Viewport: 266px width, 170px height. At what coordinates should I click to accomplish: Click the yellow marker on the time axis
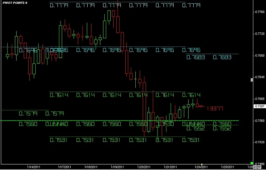202,164
